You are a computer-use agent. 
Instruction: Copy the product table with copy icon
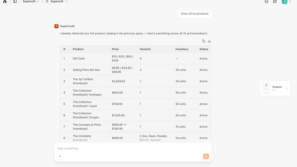pyautogui.click(x=203, y=41)
